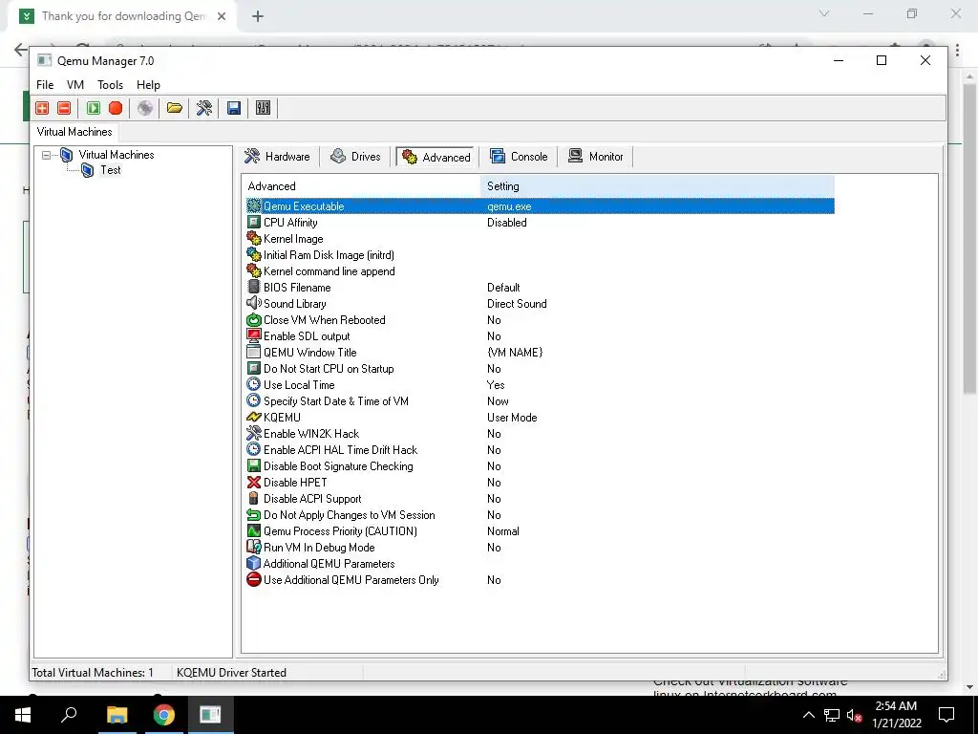Click the wrench tools toolbar icon
This screenshot has width=978, height=734.
coord(204,108)
